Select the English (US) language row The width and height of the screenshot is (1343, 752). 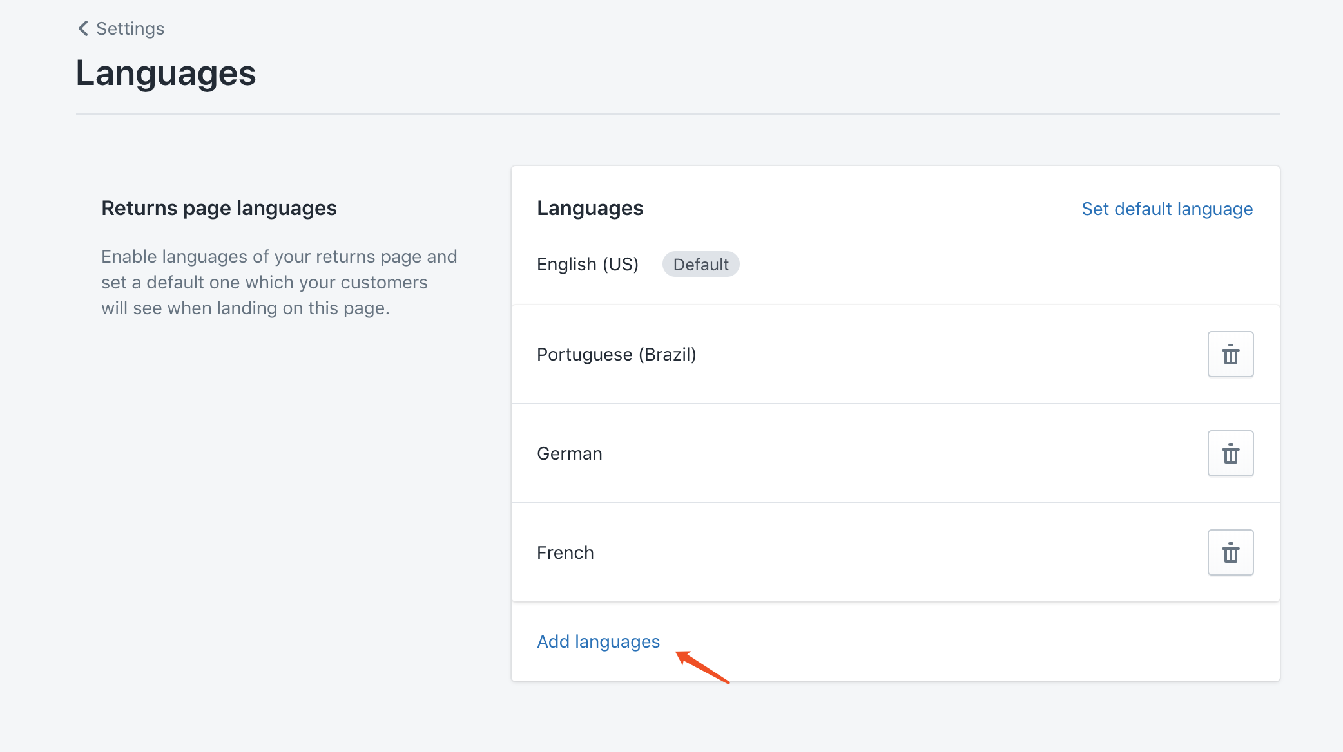click(587, 265)
